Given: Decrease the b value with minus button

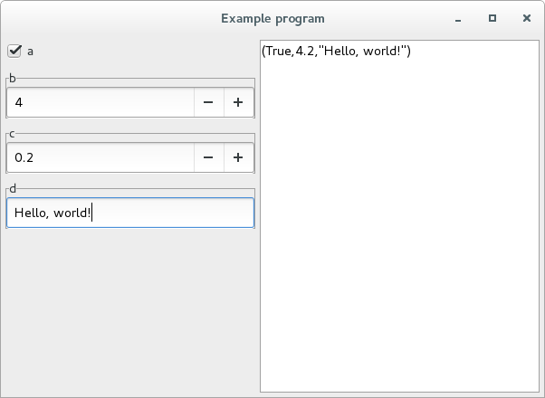Looking at the screenshot, I should (x=208, y=102).
